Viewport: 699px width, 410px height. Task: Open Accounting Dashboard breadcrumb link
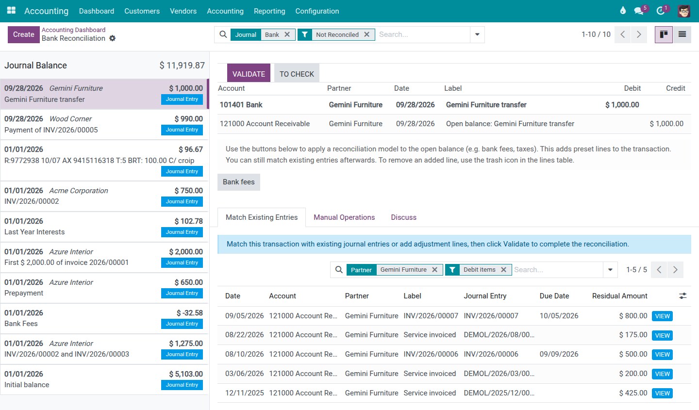[73, 30]
